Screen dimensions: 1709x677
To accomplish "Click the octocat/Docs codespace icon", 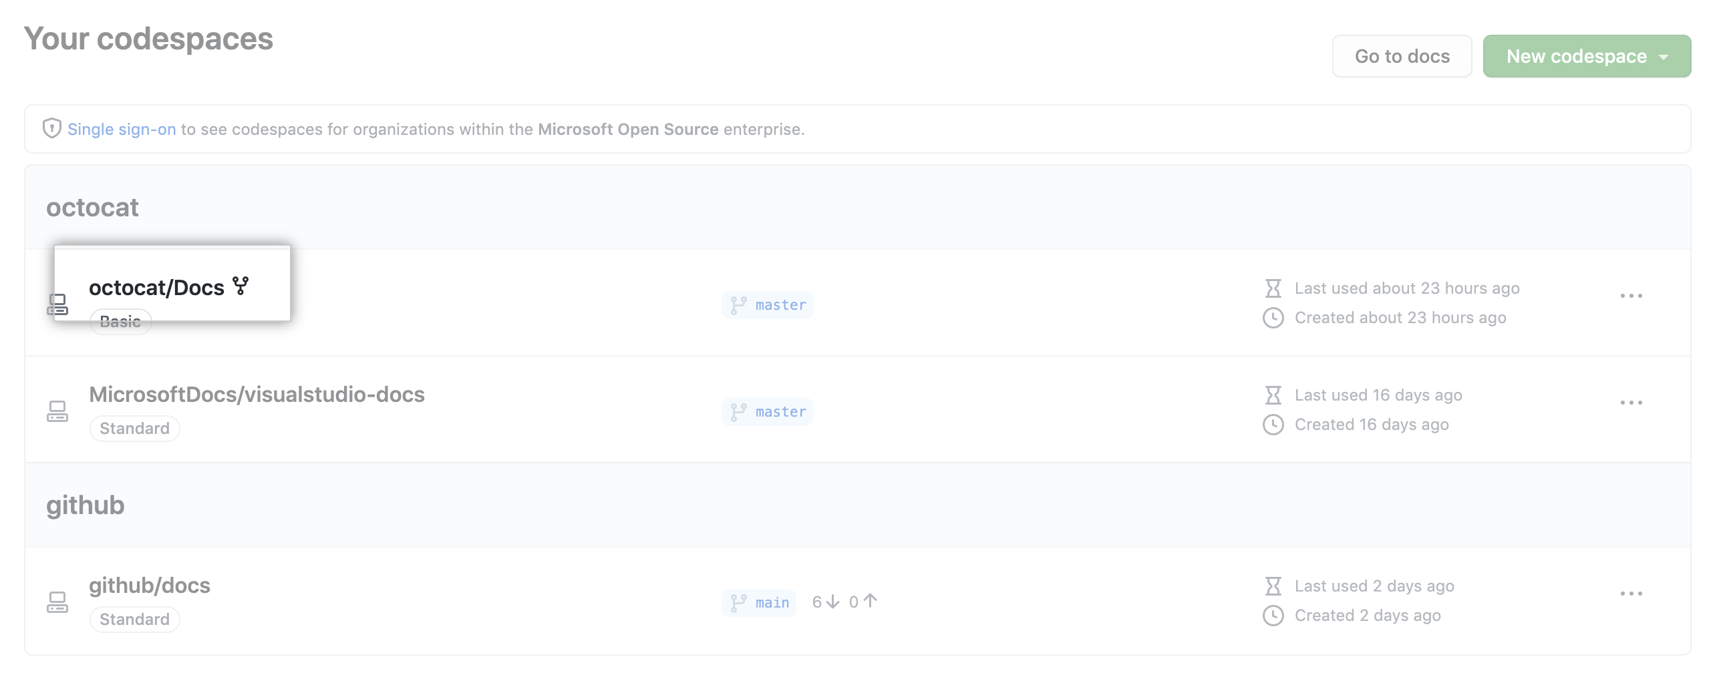I will coord(58,304).
